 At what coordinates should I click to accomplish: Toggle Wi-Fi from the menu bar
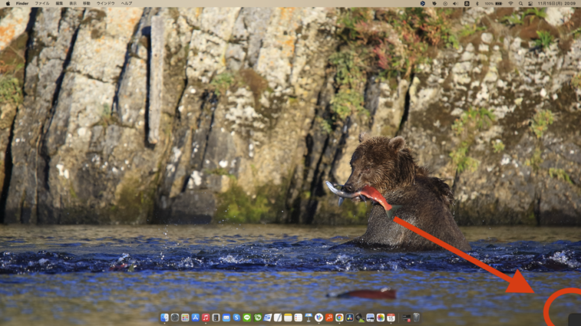click(x=510, y=5)
